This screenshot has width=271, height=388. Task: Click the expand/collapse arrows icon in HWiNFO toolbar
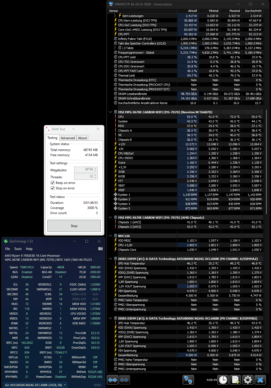[x=113, y=380]
